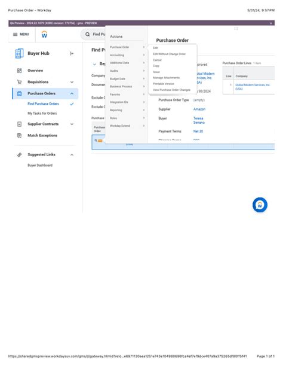Open Match Exceptions page
The image size is (283, 378).
42,136
